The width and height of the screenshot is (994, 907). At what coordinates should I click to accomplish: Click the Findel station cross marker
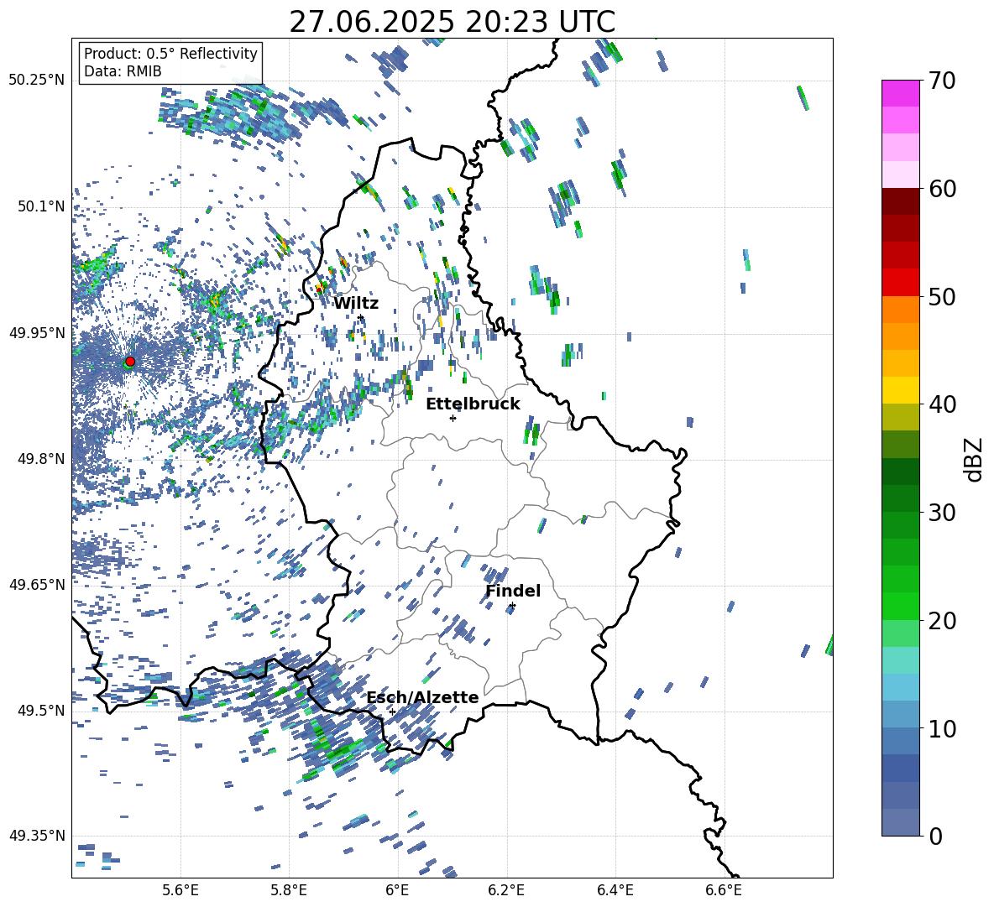(x=512, y=606)
